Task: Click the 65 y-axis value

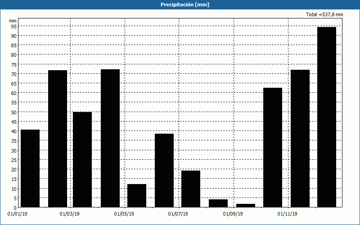Action: [14, 84]
